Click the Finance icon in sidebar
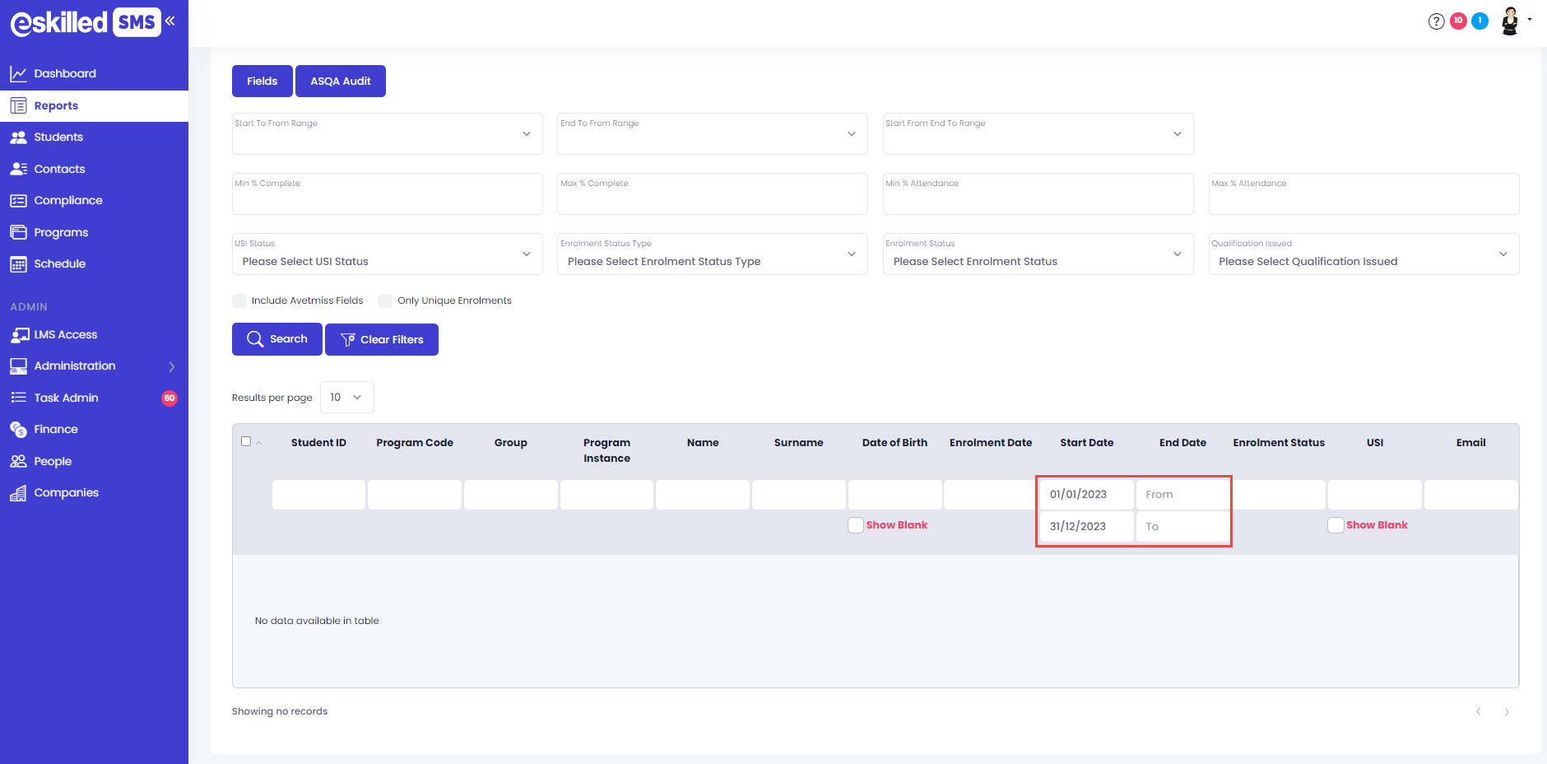This screenshot has height=764, width=1547. pos(18,430)
